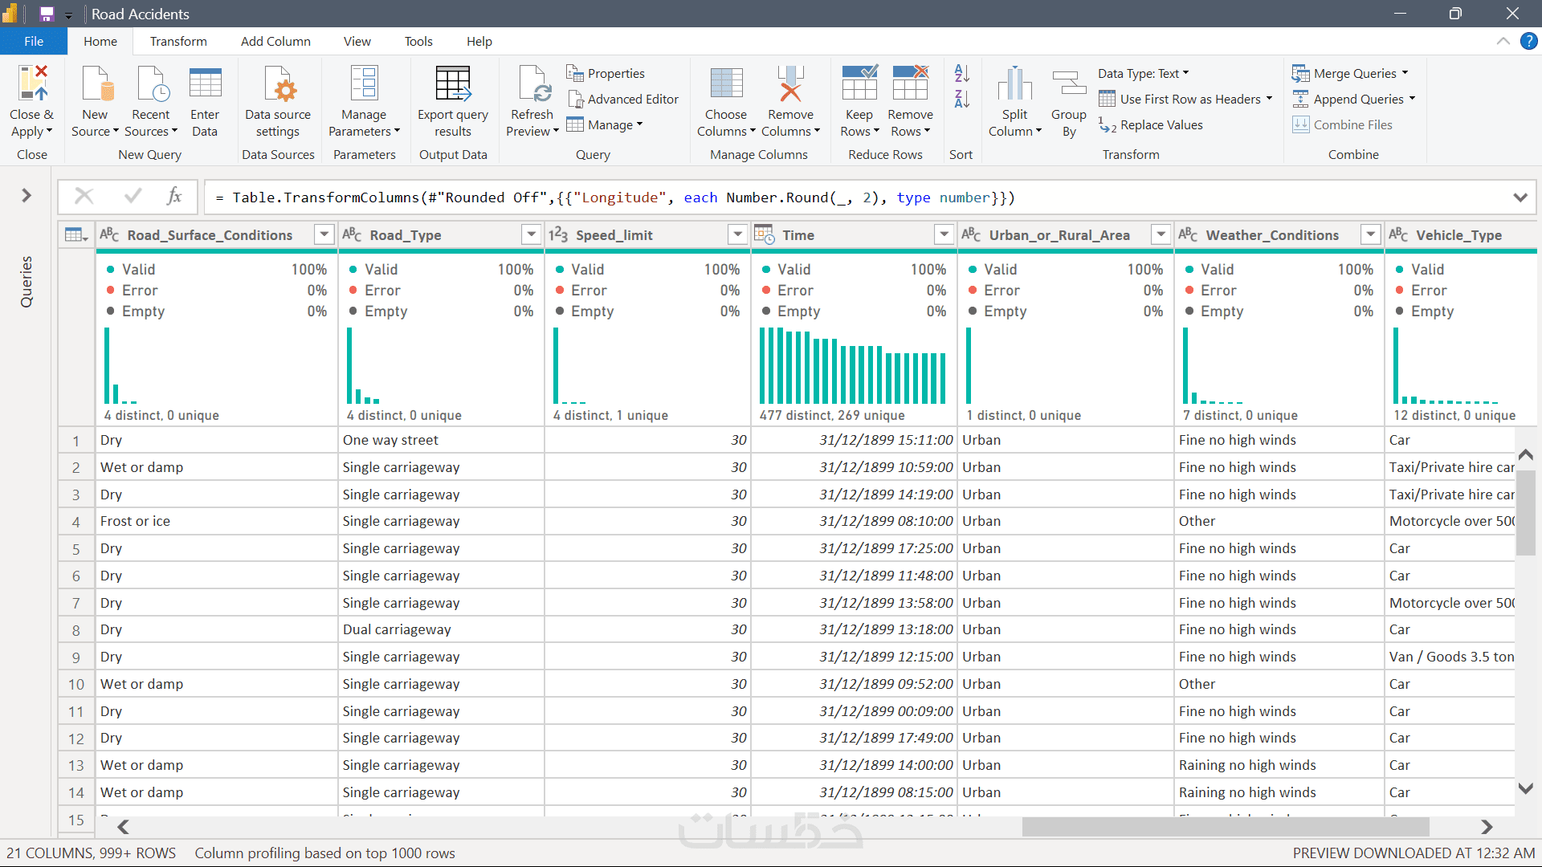Click the Choose Columns icon

(726, 83)
